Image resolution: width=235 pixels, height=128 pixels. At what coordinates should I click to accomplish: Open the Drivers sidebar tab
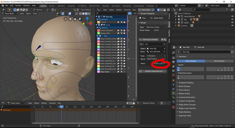pos(169,25)
